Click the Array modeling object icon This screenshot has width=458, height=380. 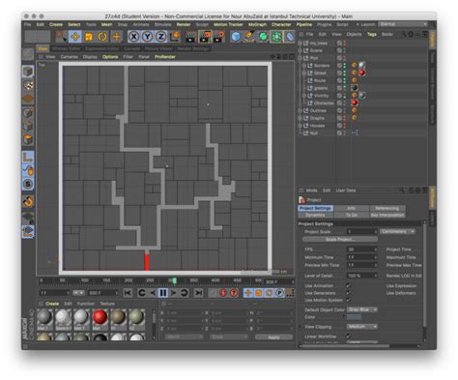276,37
